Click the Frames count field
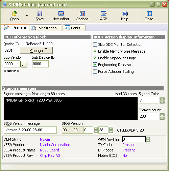Image resolution: width=169 pixels, height=171 pixels. pyautogui.click(x=149, y=116)
